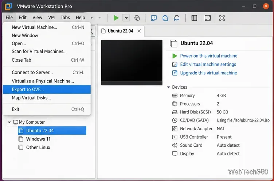Click the green play icon beside Power on
The height and width of the screenshot is (181, 274).
(175, 56)
